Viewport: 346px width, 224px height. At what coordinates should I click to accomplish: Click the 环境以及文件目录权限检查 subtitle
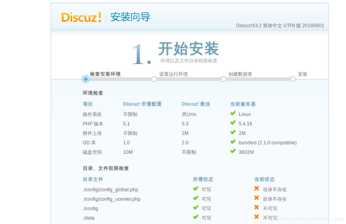click(x=189, y=61)
